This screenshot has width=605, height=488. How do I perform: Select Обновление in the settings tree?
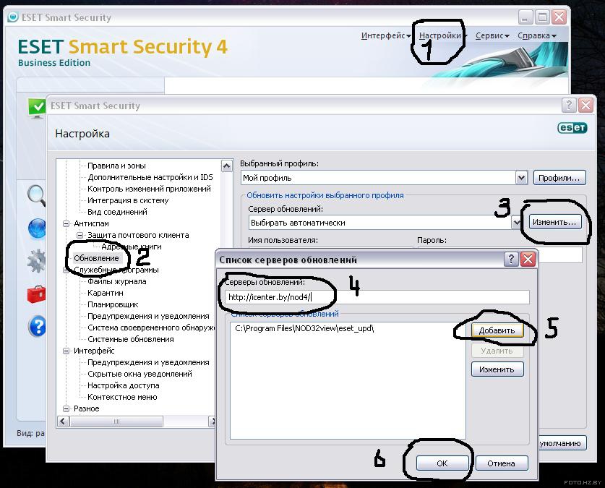point(96,258)
